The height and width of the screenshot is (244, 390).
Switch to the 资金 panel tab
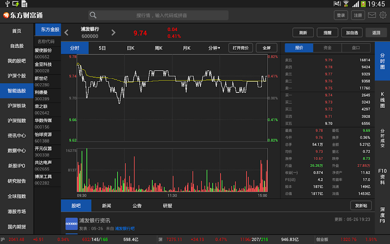click(x=327, y=48)
